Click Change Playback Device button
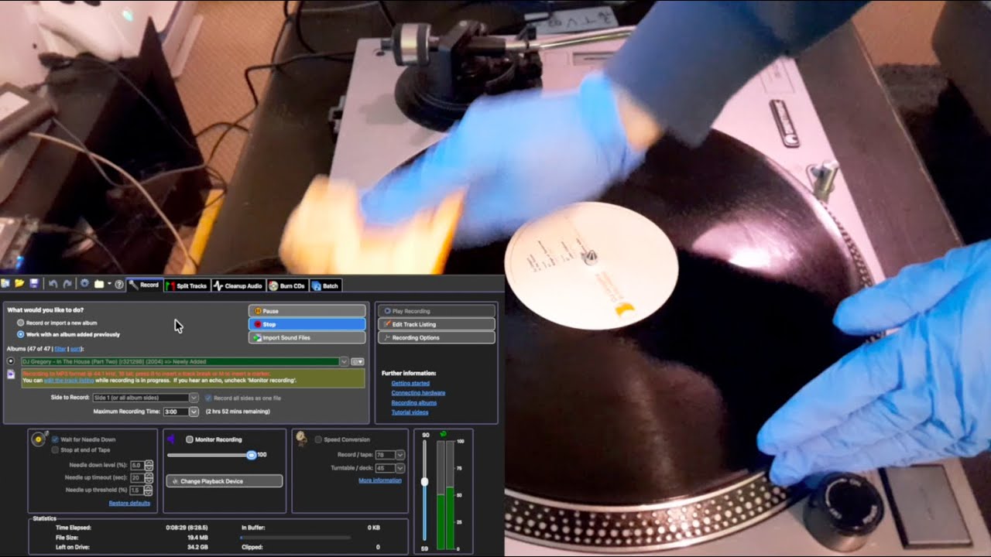Image resolution: width=991 pixels, height=557 pixels. pyautogui.click(x=225, y=481)
